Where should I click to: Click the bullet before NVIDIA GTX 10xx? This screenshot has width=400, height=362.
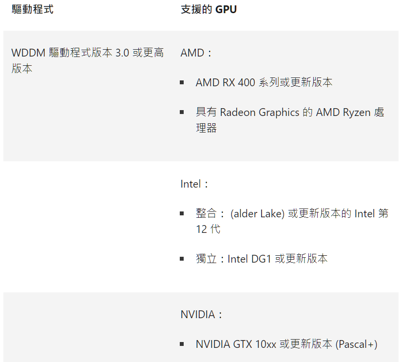click(182, 344)
